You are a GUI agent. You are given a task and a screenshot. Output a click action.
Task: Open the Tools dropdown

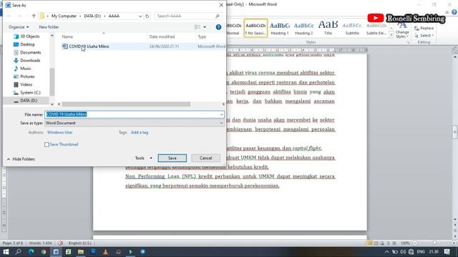pos(143,158)
